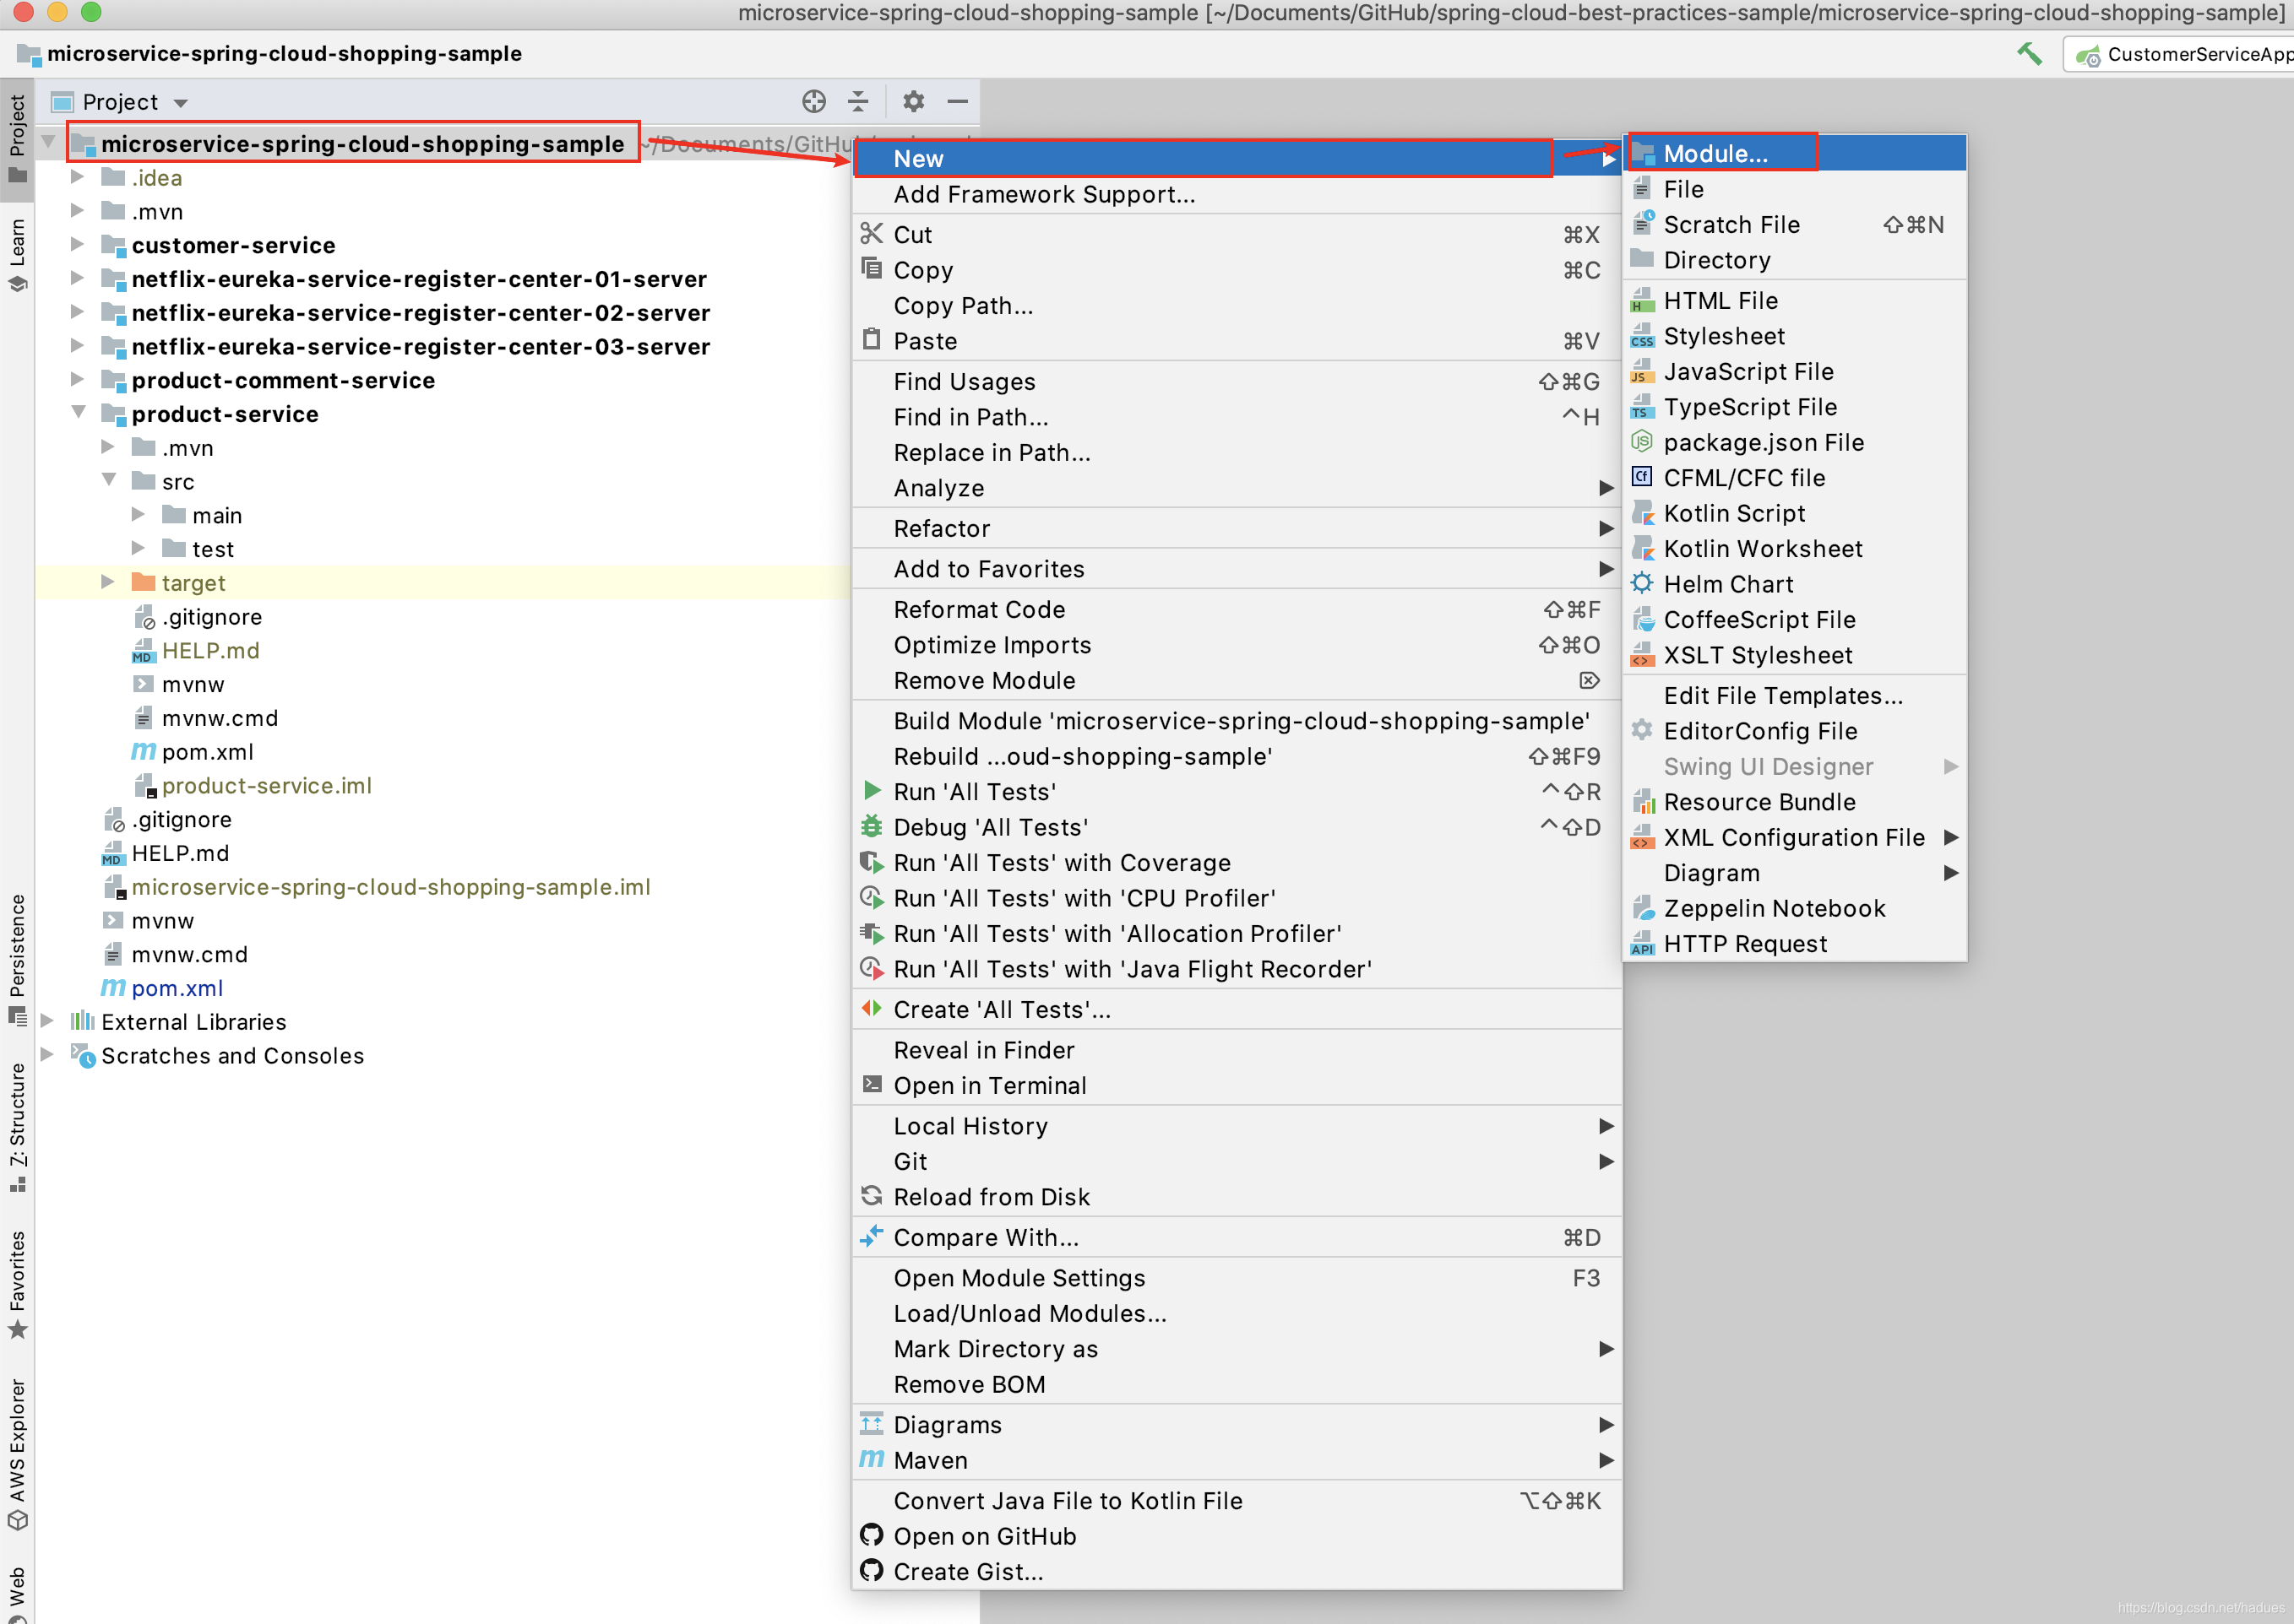Viewport: 2294px width, 1624px height.
Task: Expand Scratches and Consoles node
Action: [x=47, y=1055]
